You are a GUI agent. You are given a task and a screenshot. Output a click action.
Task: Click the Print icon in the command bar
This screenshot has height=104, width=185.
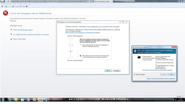(x=13, y=6)
